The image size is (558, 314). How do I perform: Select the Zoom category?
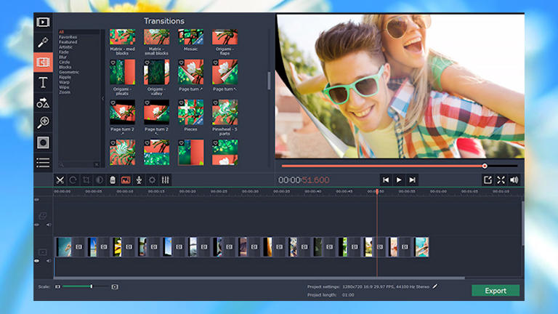coord(65,92)
